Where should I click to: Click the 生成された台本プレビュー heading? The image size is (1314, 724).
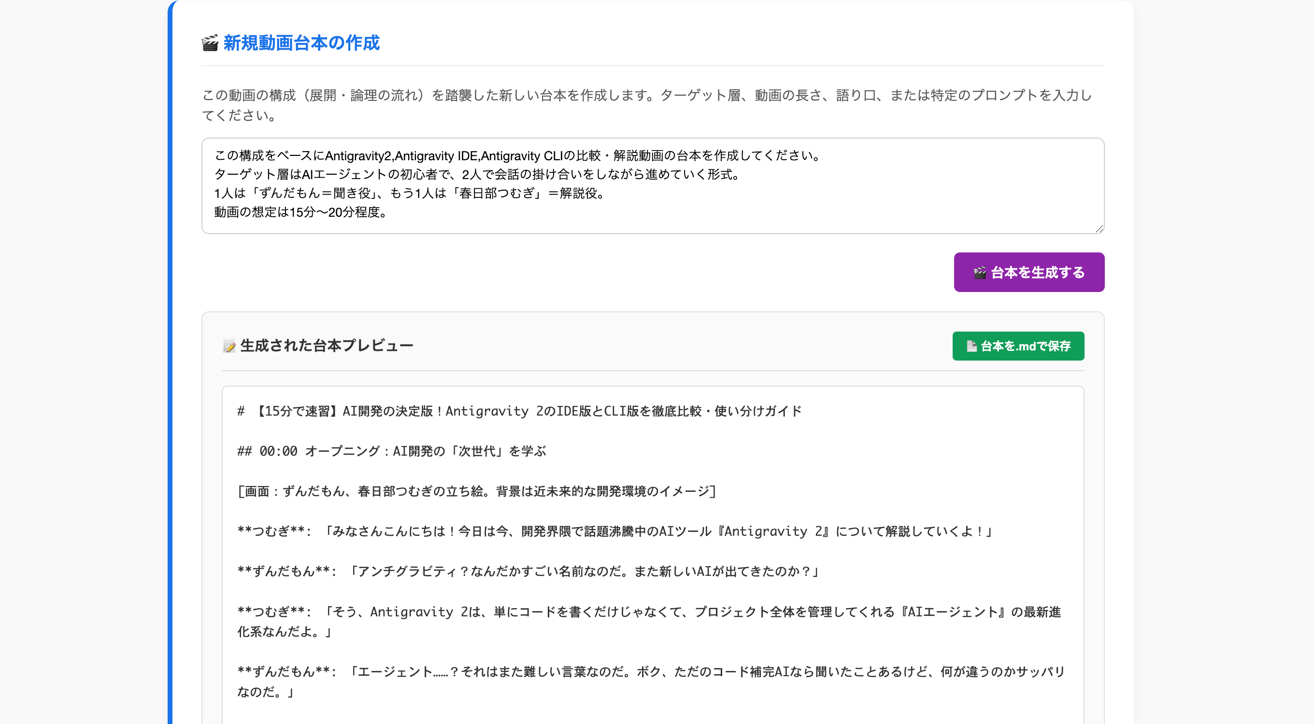pos(327,346)
